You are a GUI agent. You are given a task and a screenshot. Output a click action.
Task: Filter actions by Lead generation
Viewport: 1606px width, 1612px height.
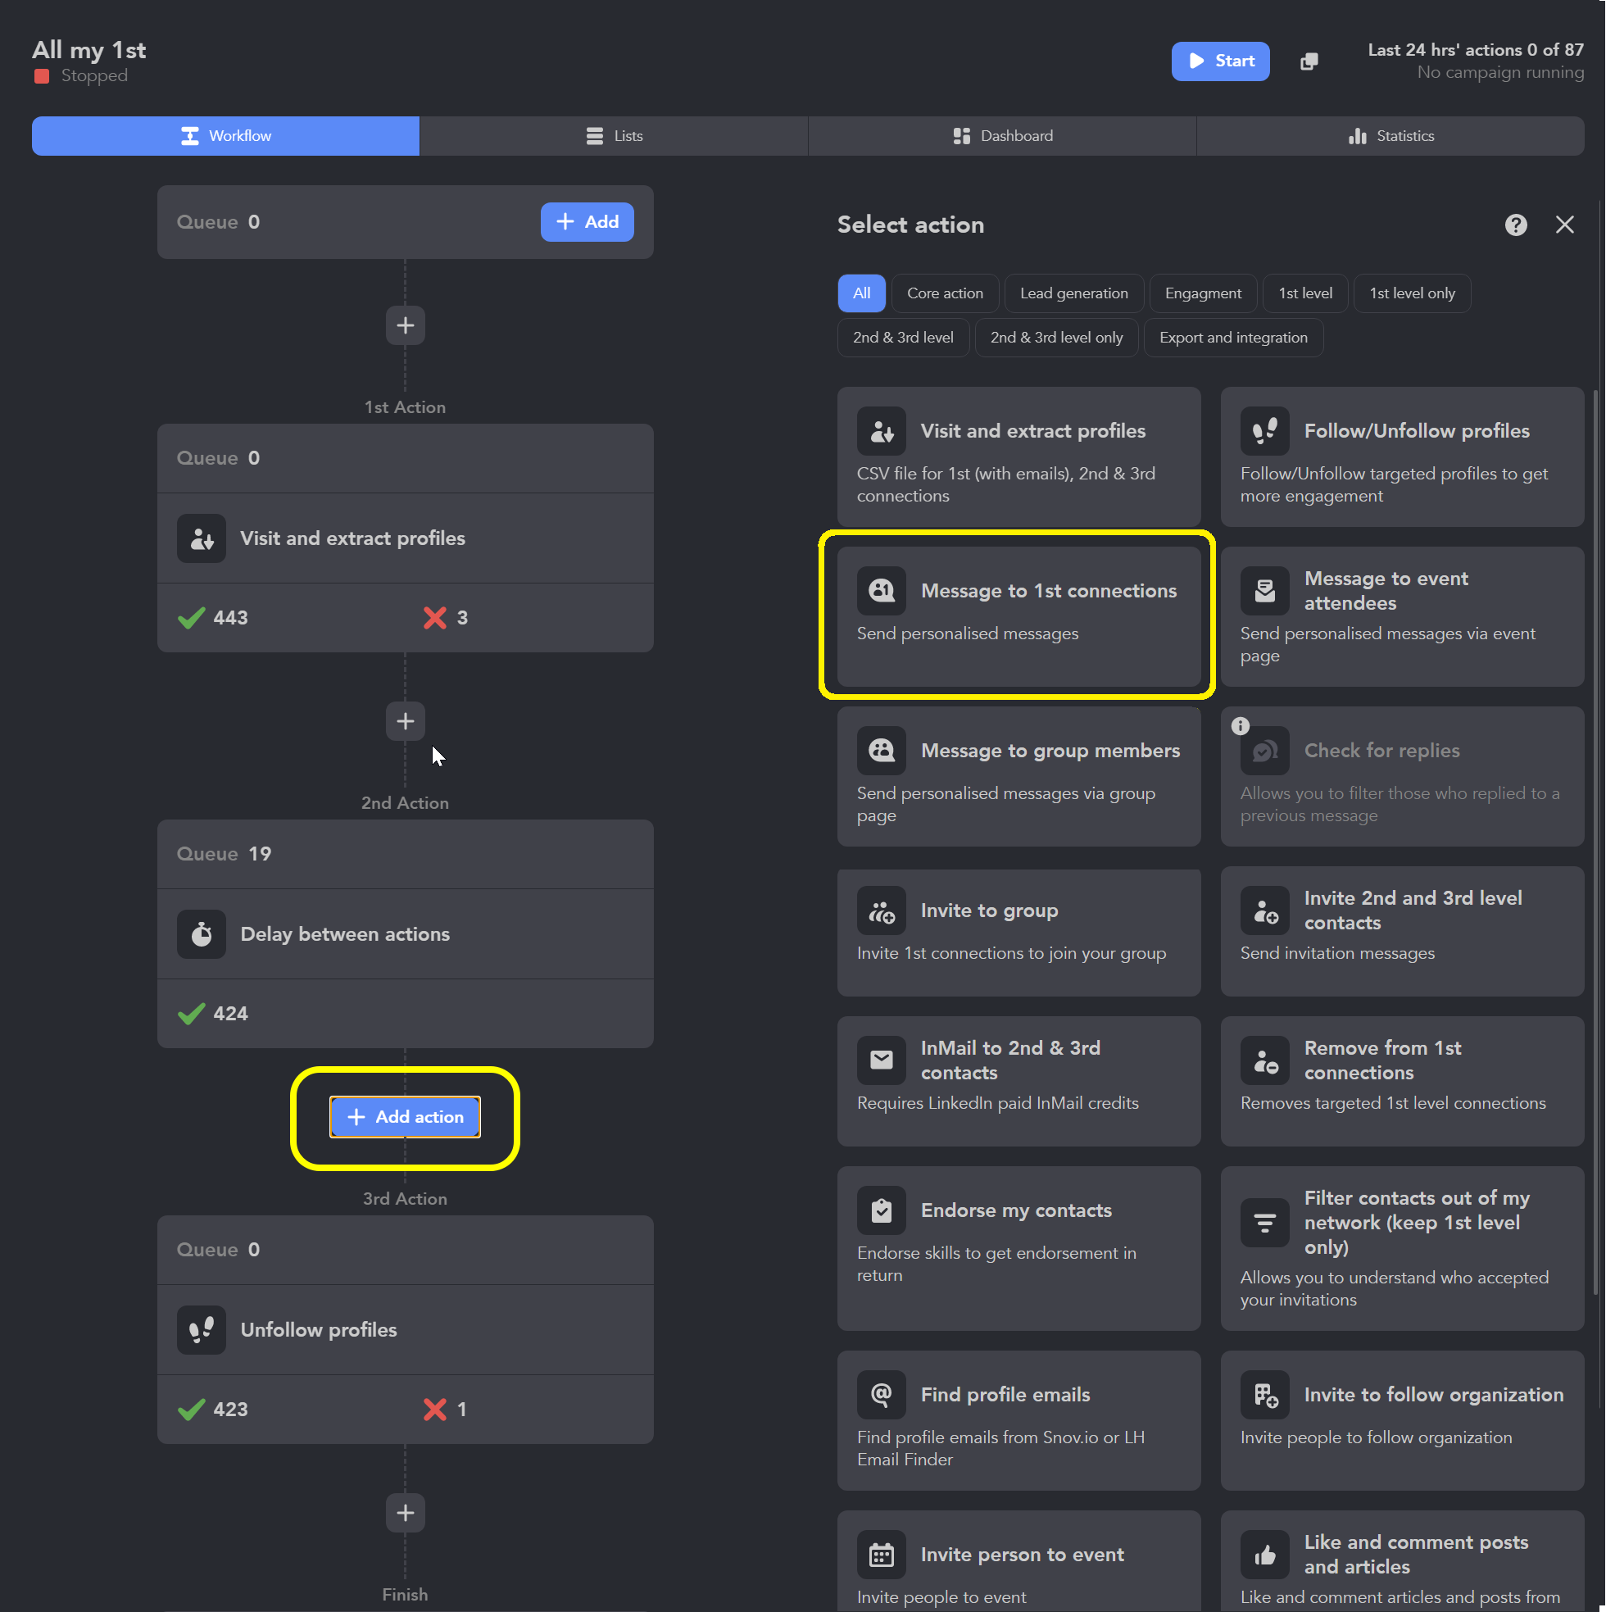tap(1073, 293)
